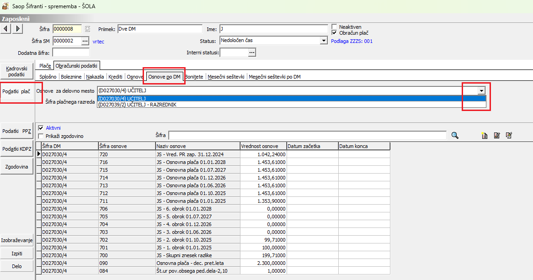
Task: Toggle the Prikaži zgodovino checkbox
Action: [x=42, y=136]
